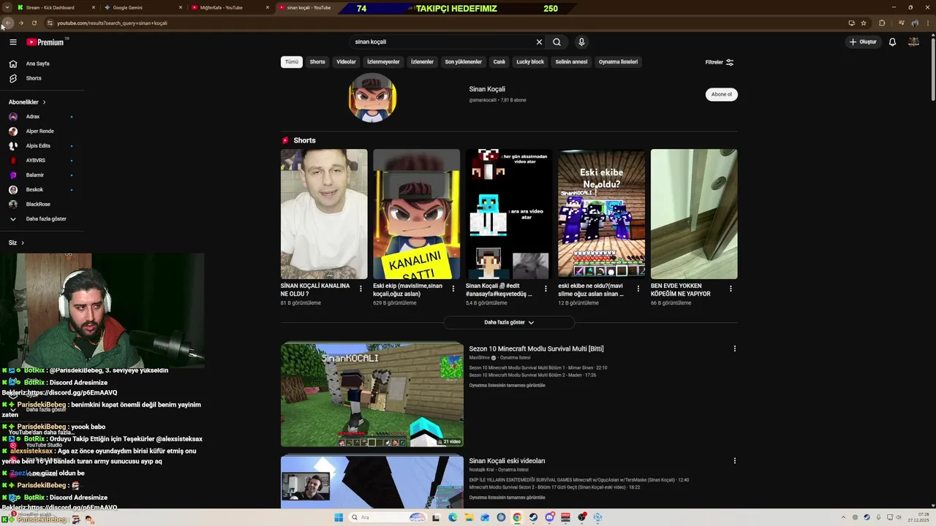Select the Oynatma listeleri filter chip
This screenshot has width=936, height=526.
click(x=618, y=62)
